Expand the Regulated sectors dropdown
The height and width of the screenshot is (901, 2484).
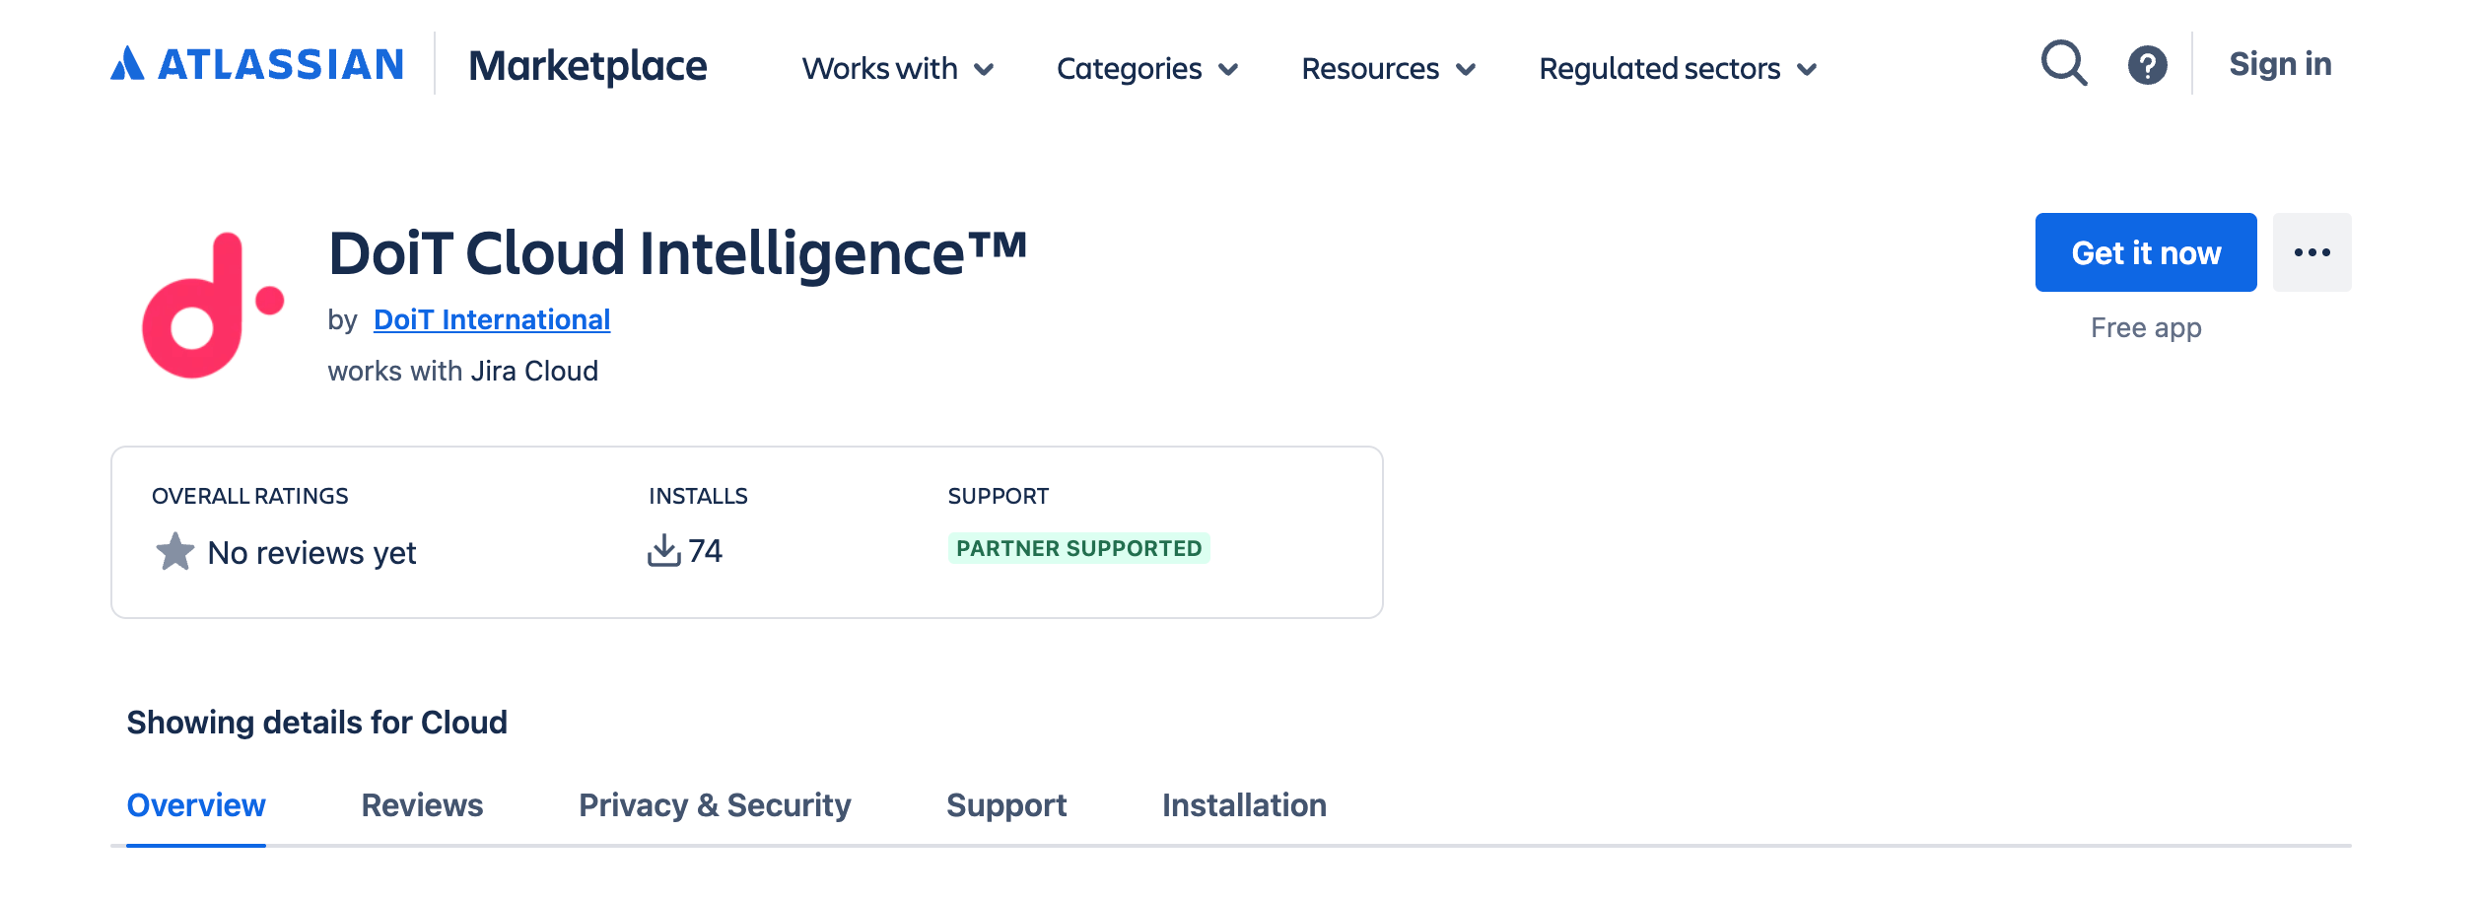click(x=1678, y=68)
